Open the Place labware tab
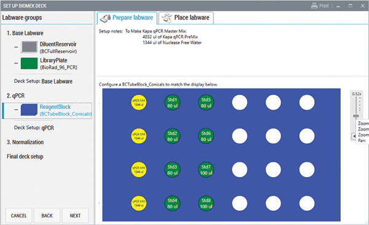Screen dimensions: 369x225 pyautogui.click(x=186, y=18)
